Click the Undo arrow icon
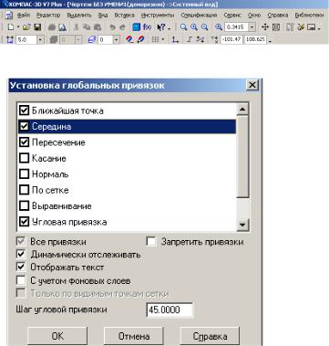This screenshot has width=329, height=346. tap(112, 27)
